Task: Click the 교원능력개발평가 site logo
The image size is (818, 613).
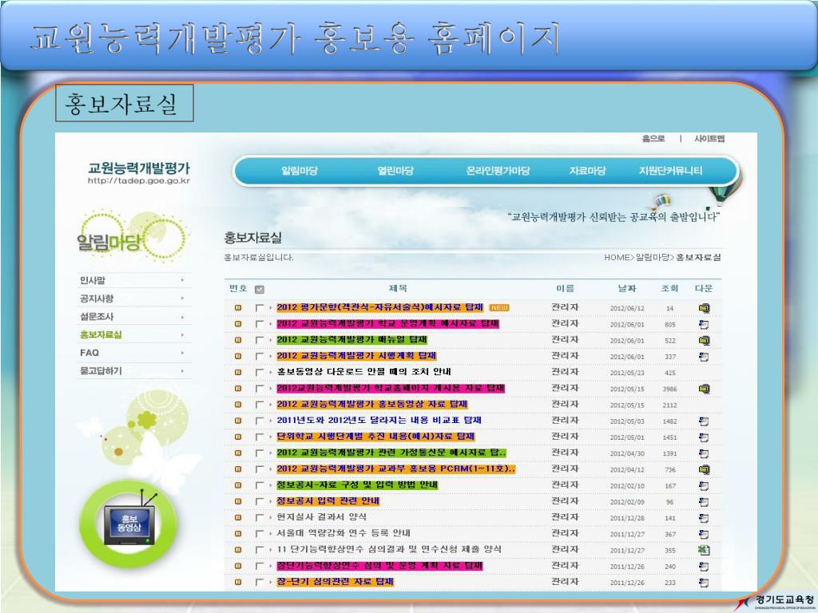Action: (x=139, y=173)
